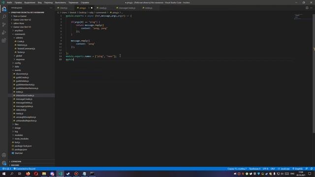Collapse the events folder

[18, 70]
